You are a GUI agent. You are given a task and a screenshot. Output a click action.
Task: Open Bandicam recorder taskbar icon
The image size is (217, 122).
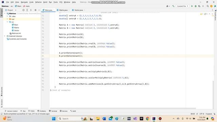(x=160, y=119)
